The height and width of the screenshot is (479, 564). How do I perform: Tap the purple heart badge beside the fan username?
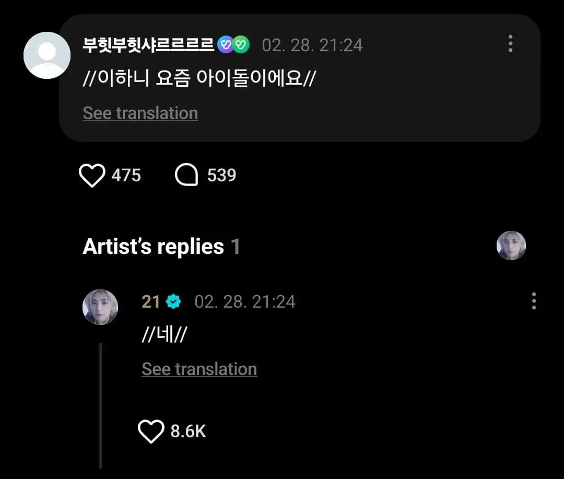click(x=226, y=45)
